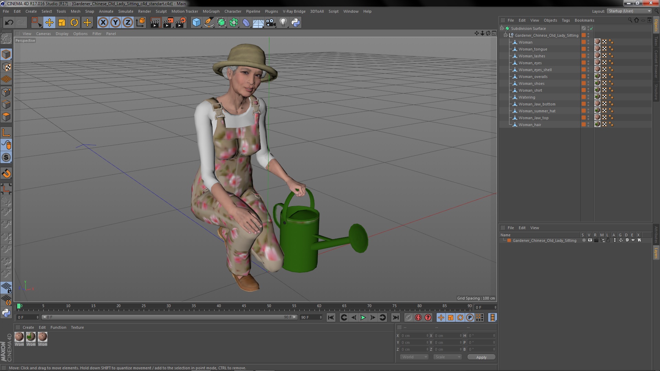Click the X position input field
This screenshot has height=371, width=660.
pos(414,336)
